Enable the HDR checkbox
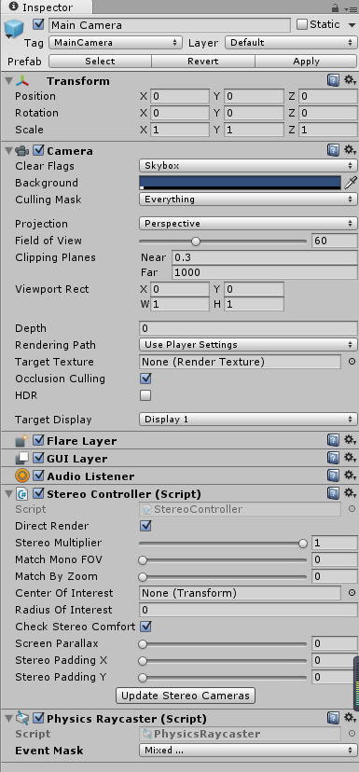The image size is (359, 772). coord(145,395)
